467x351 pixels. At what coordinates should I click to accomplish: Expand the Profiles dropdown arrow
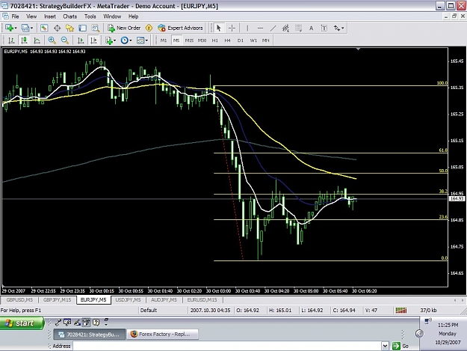[31, 28]
